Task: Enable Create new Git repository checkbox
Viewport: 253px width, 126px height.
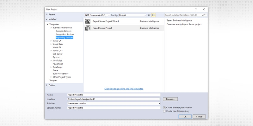Action: point(164,111)
